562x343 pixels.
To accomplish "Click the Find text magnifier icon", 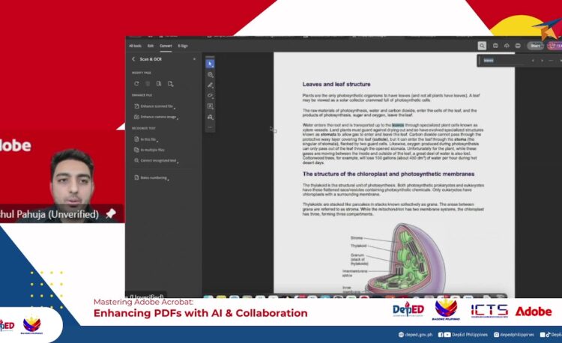I will click(x=482, y=46).
